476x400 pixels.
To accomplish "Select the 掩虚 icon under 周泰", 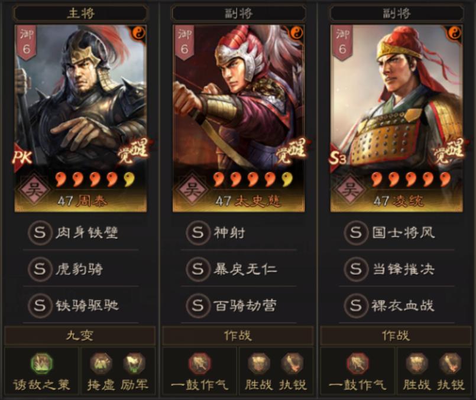I will [101, 363].
